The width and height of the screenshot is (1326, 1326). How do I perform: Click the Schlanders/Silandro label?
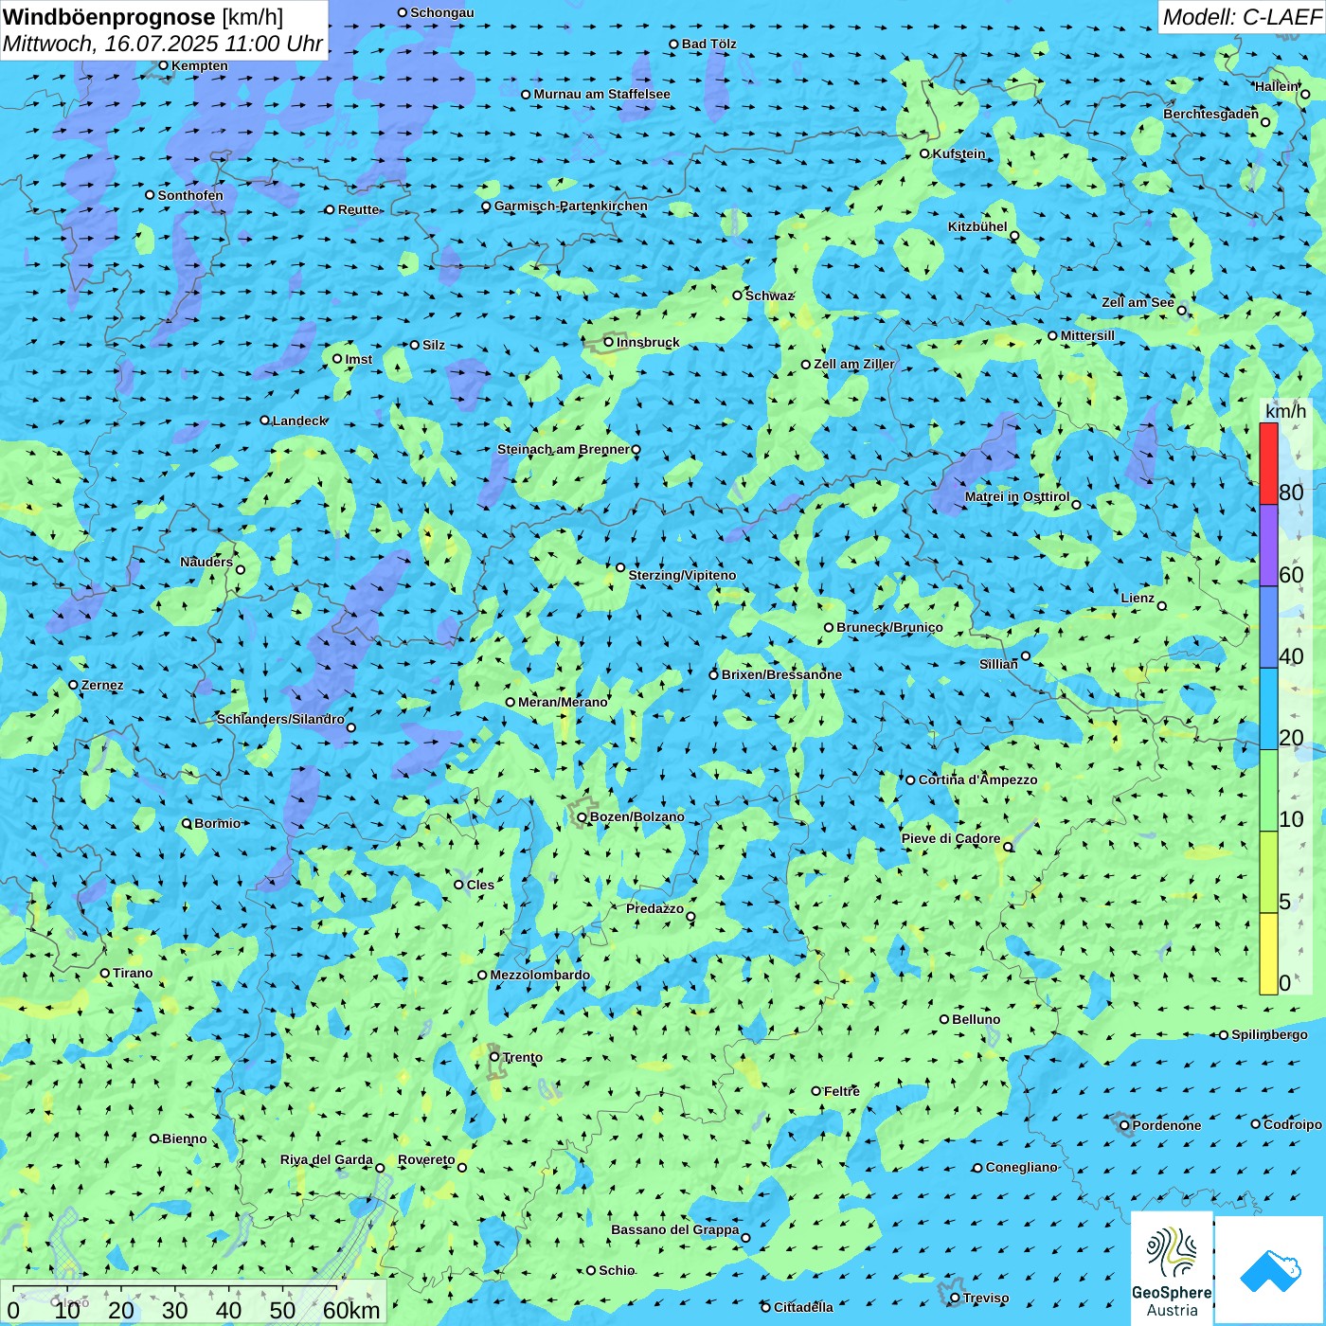click(280, 719)
